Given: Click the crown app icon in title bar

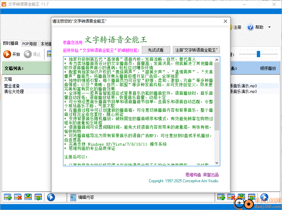Looking at the screenshot, I should [4, 4].
